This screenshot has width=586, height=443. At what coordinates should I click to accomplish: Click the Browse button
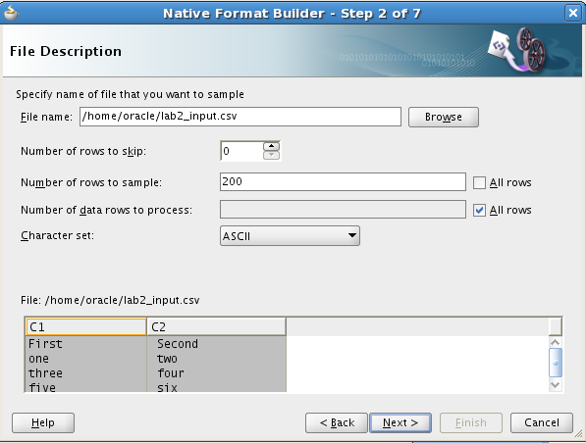coord(444,118)
